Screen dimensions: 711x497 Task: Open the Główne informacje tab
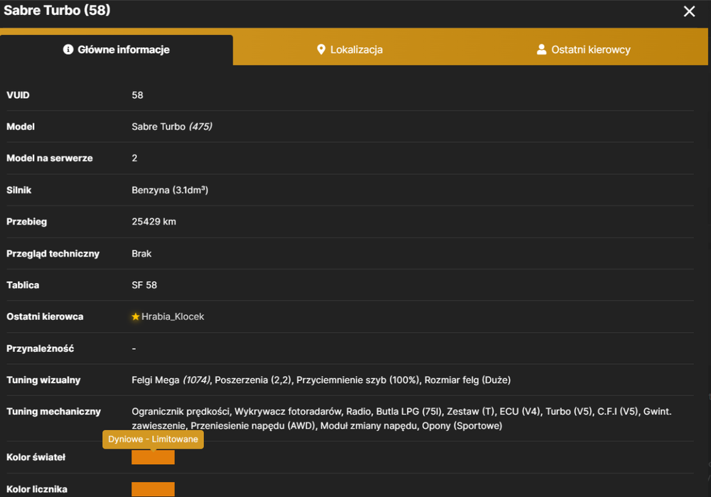(117, 50)
